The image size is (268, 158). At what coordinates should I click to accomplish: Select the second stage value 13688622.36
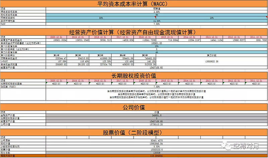click(212, 61)
